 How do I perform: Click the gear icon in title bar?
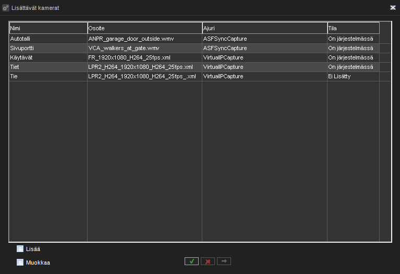coord(6,8)
